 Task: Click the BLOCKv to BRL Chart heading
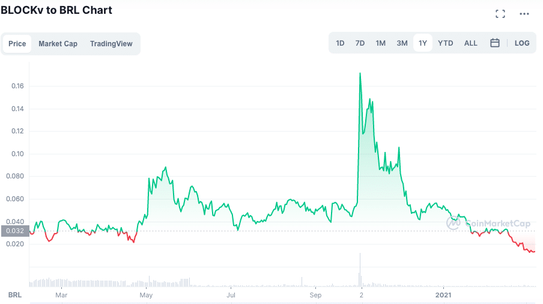56,10
